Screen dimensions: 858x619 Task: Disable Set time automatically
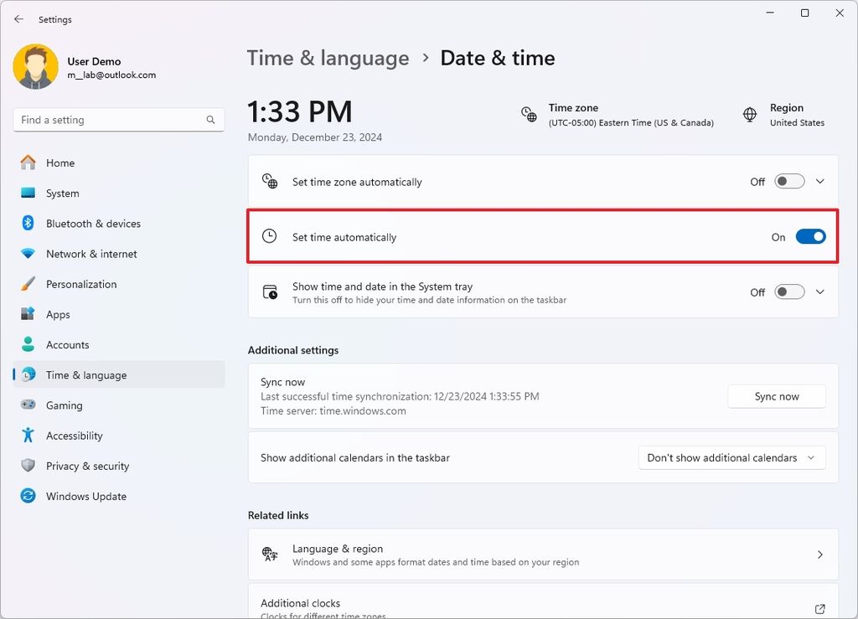click(x=809, y=236)
